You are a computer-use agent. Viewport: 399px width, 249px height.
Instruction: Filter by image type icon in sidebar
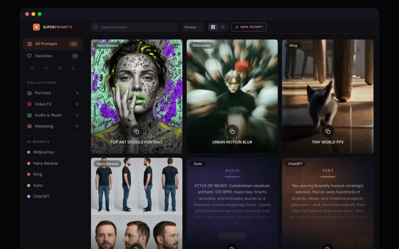32,68
